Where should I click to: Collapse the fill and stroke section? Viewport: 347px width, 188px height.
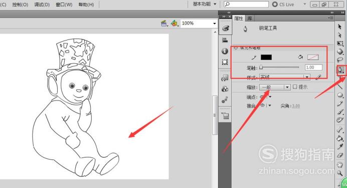[236, 47]
